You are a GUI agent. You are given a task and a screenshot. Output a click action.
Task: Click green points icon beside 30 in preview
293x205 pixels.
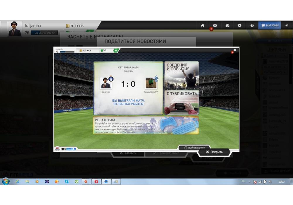(102, 50)
